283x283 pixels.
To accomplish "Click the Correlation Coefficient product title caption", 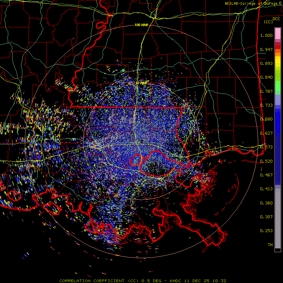I will 143,281.
